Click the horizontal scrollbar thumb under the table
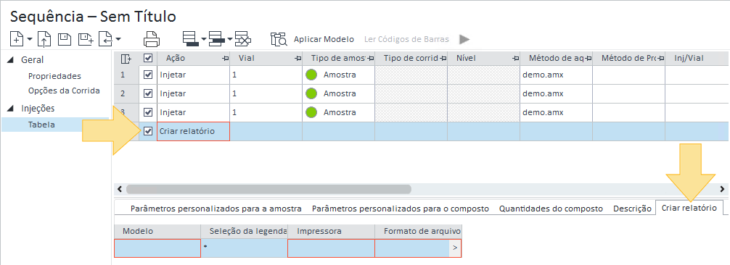The height and width of the screenshot is (265, 730). [x=268, y=189]
